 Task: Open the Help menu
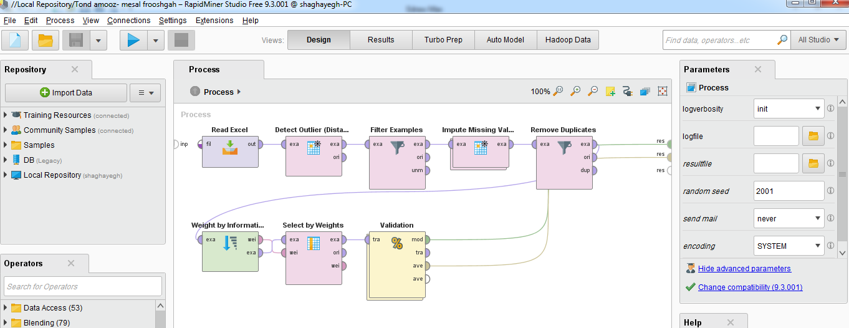coord(250,21)
